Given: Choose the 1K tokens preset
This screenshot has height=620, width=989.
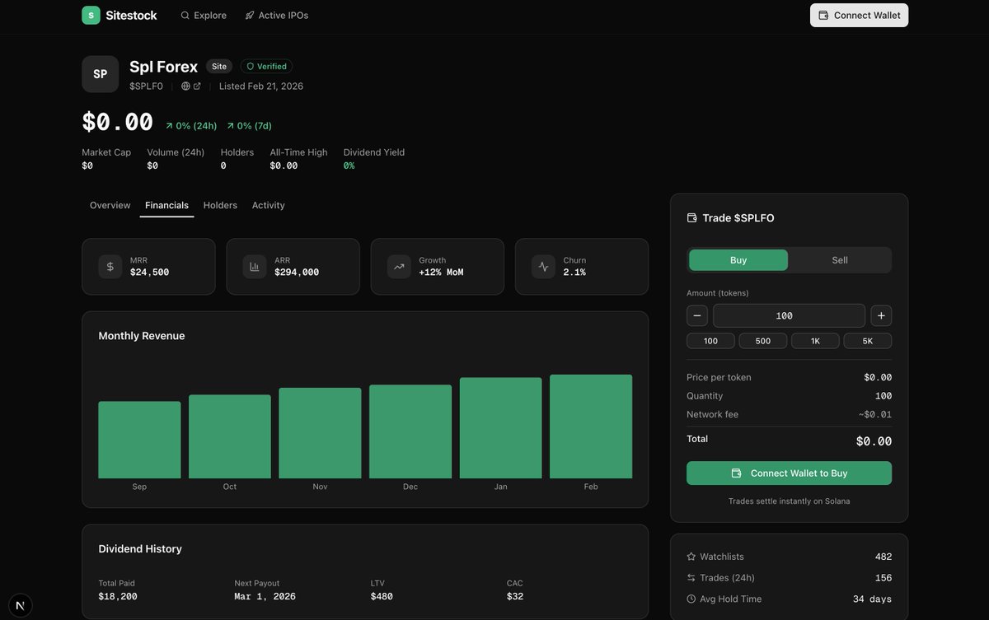Looking at the screenshot, I should [815, 341].
